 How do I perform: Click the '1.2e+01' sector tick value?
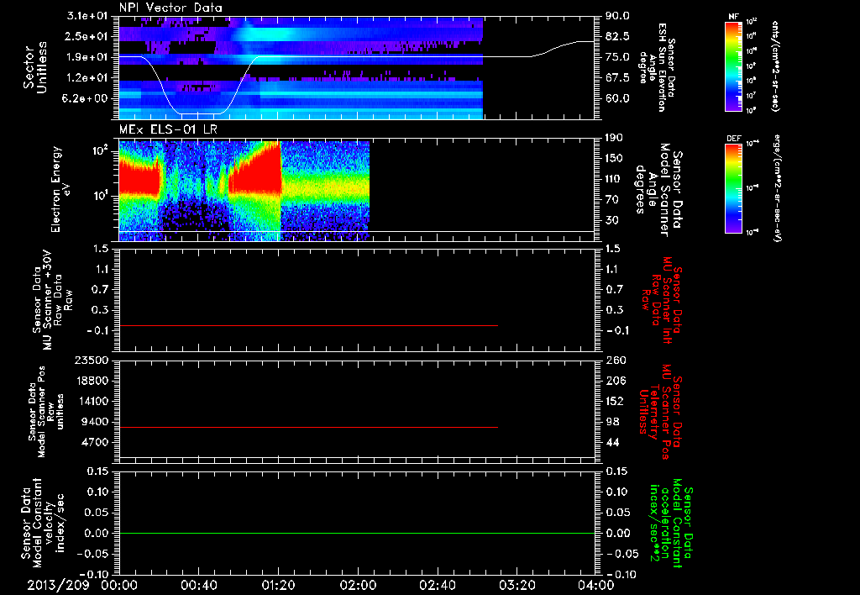87,78
